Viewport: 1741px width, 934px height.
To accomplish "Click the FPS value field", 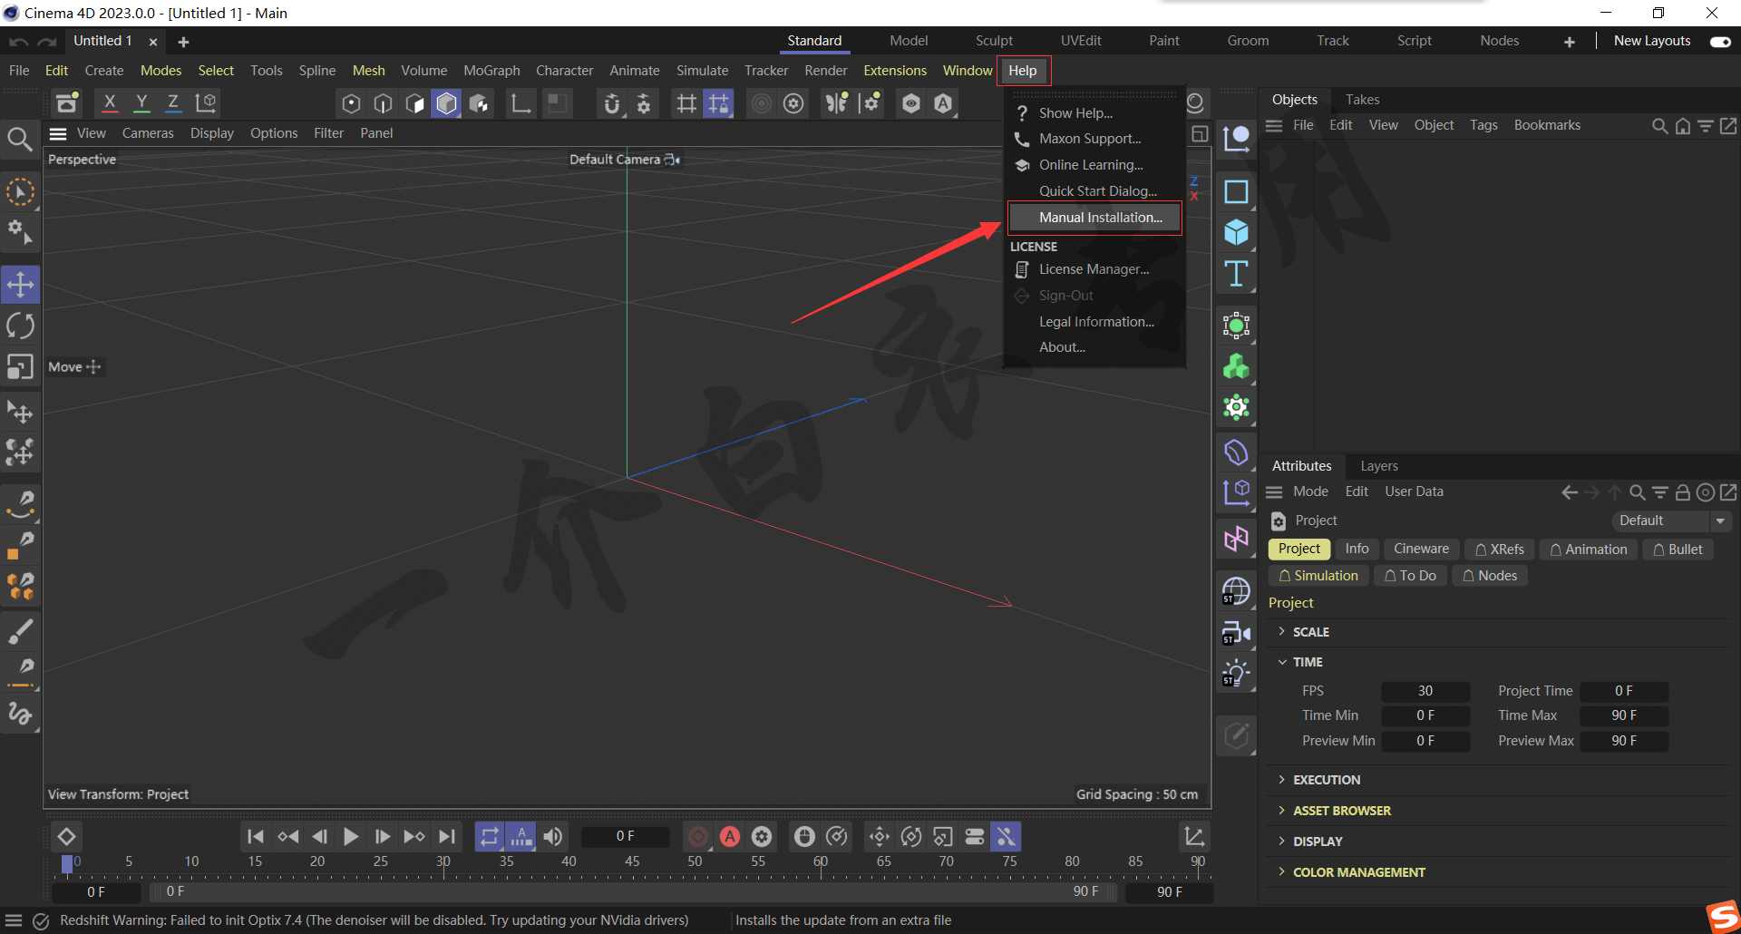I will click(1425, 691).
